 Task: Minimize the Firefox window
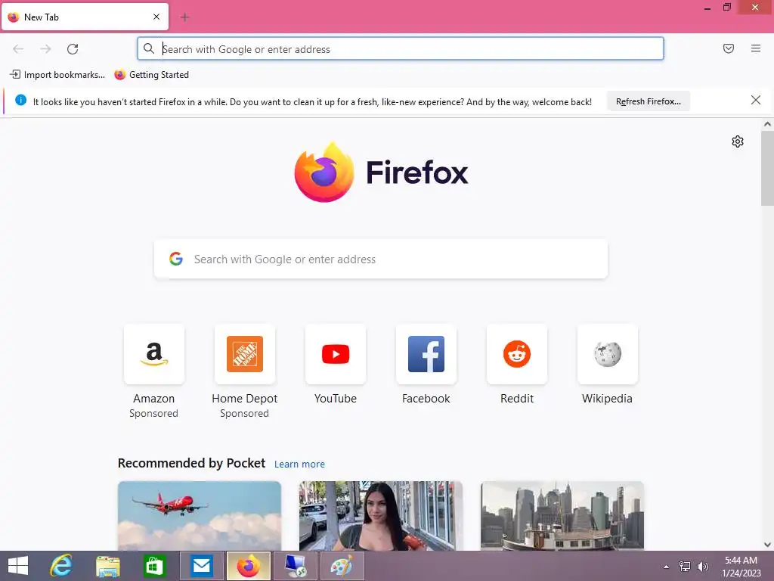(x=707, y=8)
